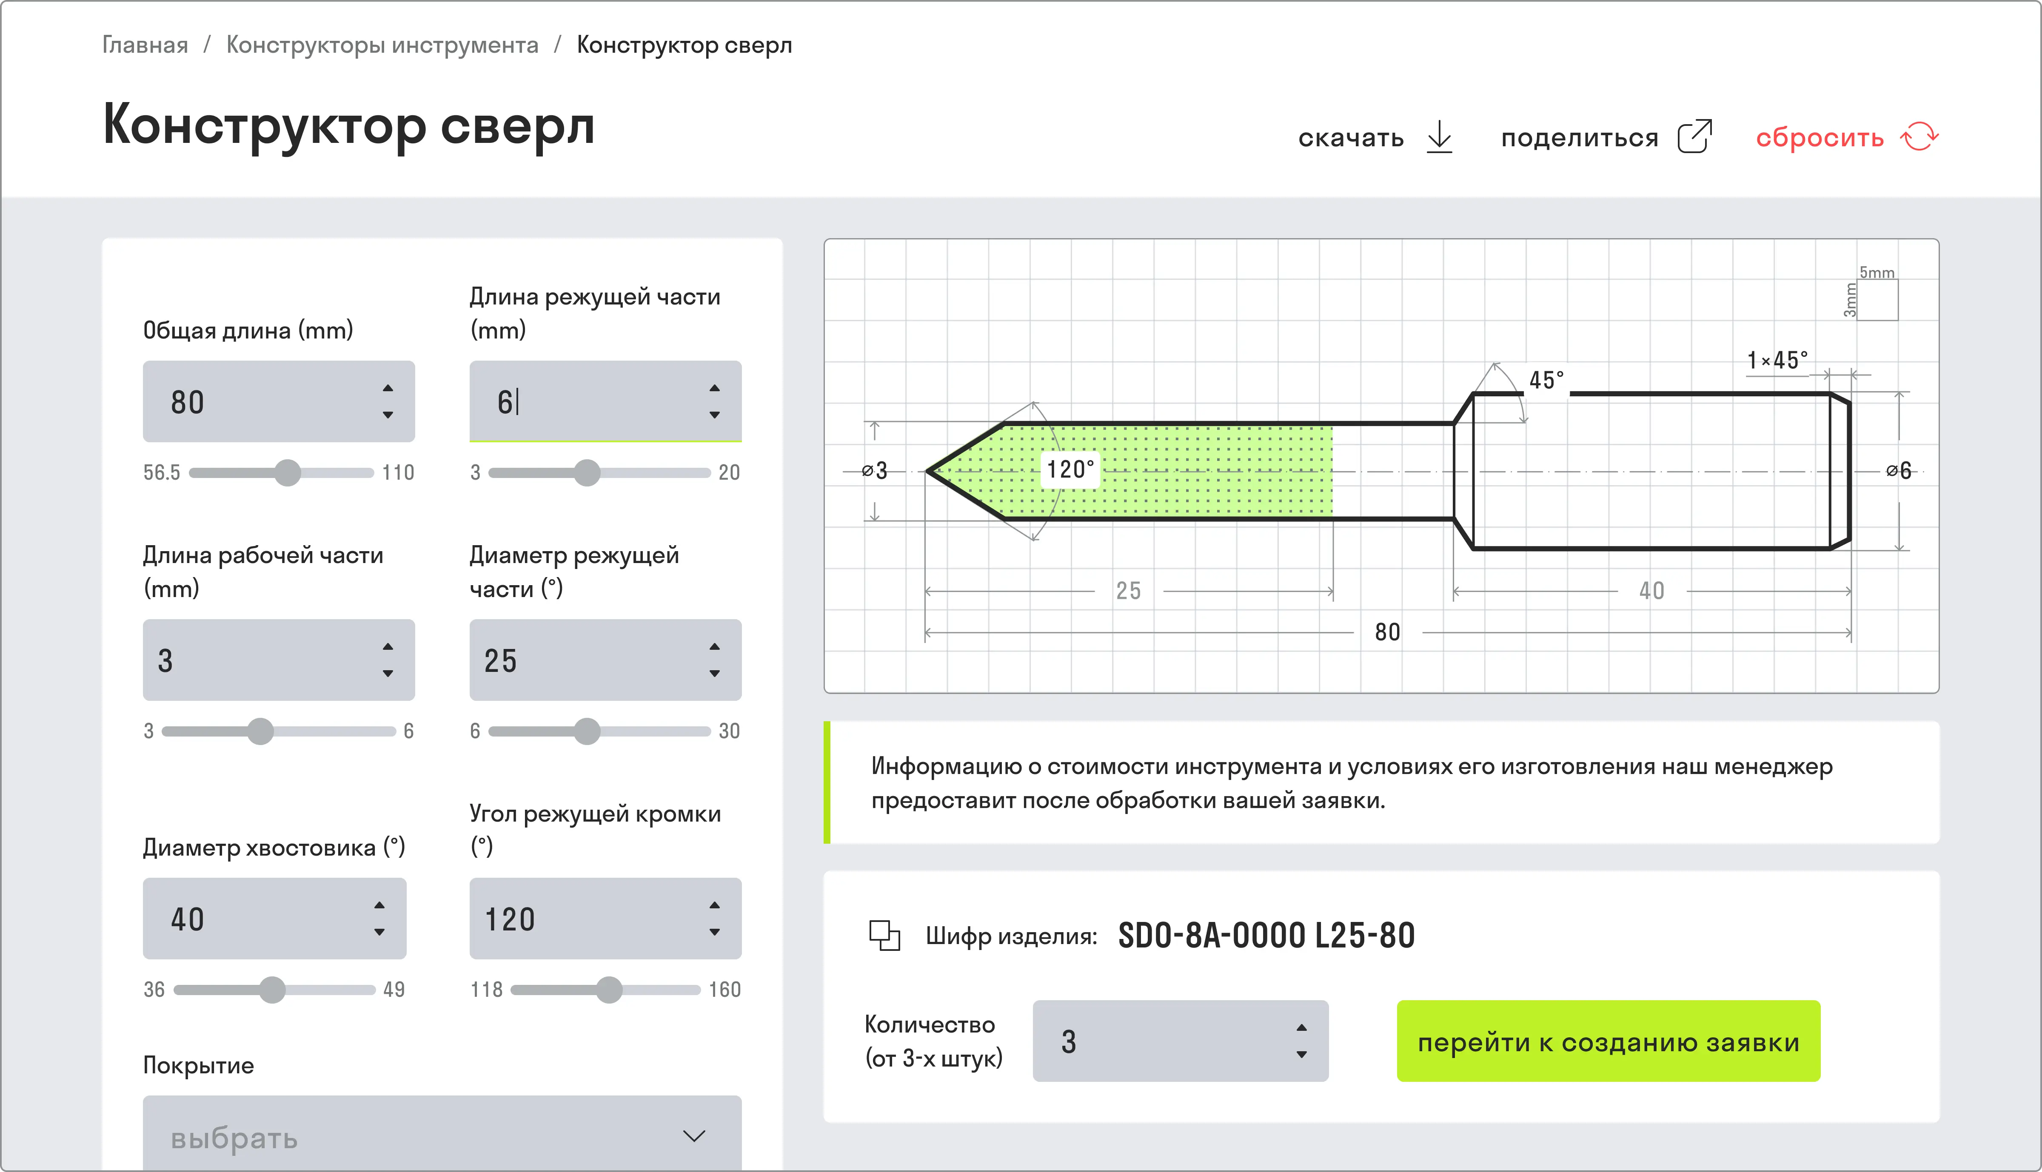The width and height of the screenshot is (2042, 1172).
Task: Increase Длина рабочей части with up arrow
Action: (388, 646)
